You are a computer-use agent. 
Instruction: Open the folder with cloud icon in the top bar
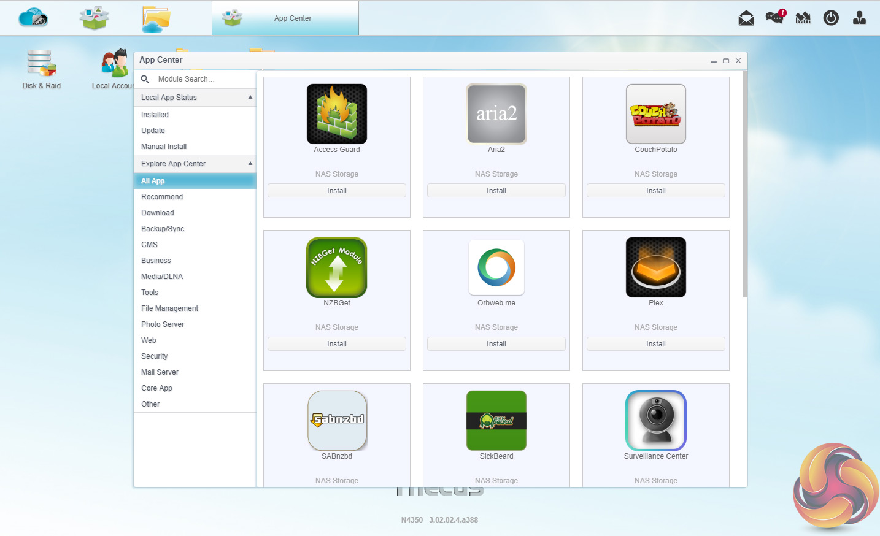coord(155,18)
